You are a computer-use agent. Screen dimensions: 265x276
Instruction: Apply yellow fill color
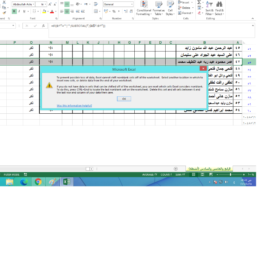pyautogui.click(x=44, y=11)
